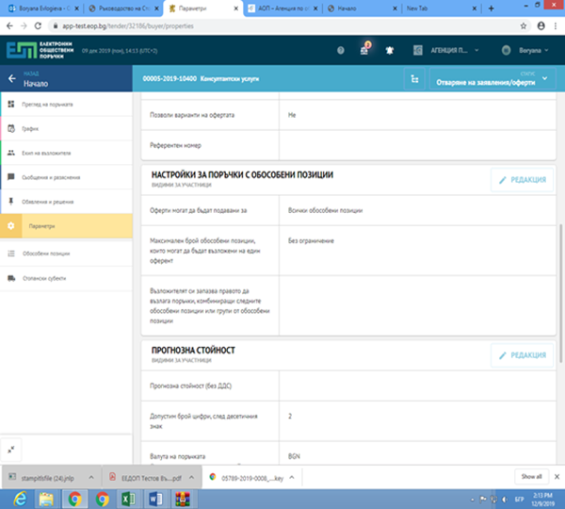Open График in the sidebar
This screenshot has height=509, width=565.
click(x=32, y=127)
